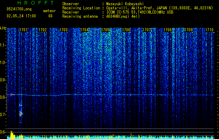The width and height of the screenshot is (219, 139).
Task: Click the meteor count 66
Action: [50, 16]
